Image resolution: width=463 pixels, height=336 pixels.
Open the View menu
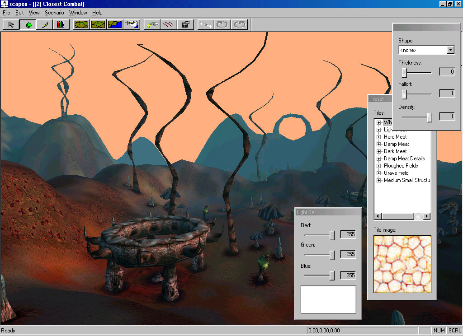[34, 13]
